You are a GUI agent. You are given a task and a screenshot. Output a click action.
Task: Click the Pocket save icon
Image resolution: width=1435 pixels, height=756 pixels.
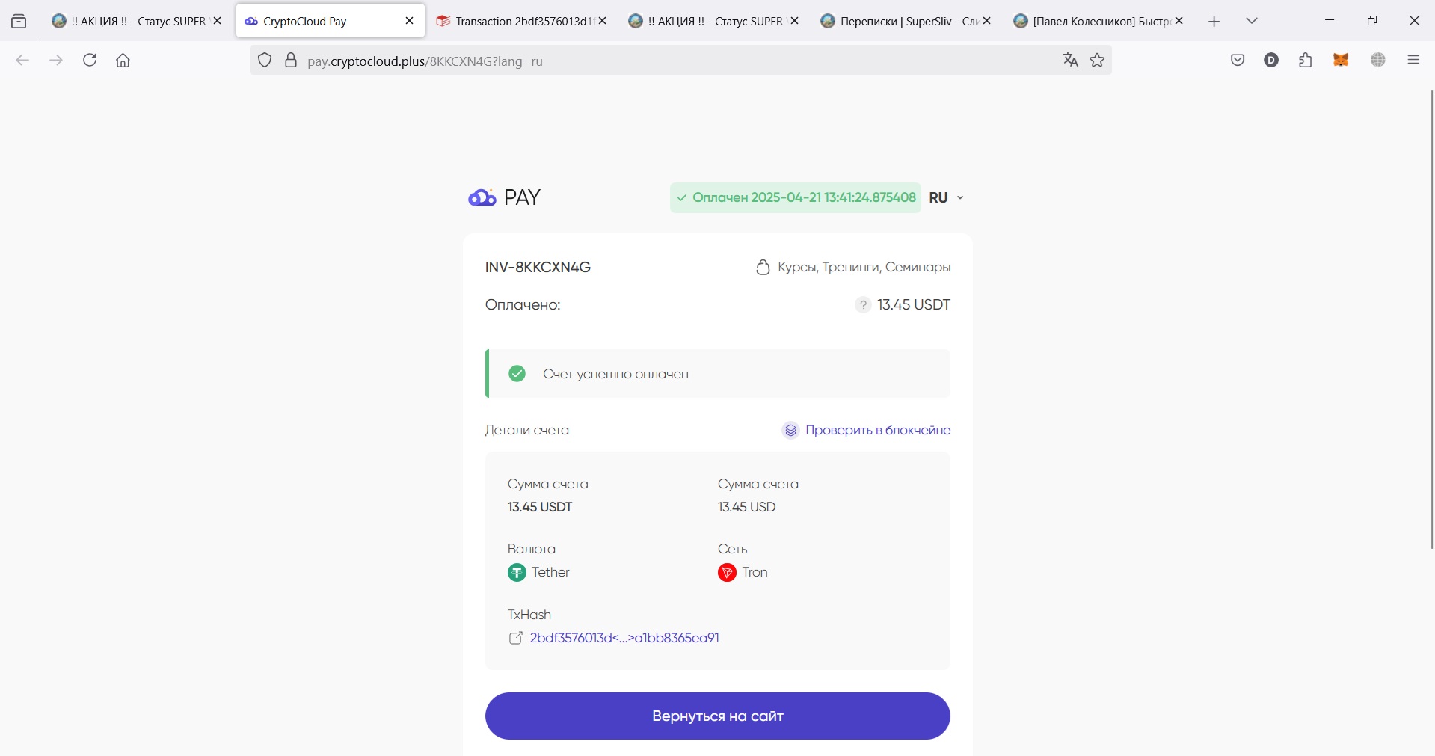pos(1238,61)
